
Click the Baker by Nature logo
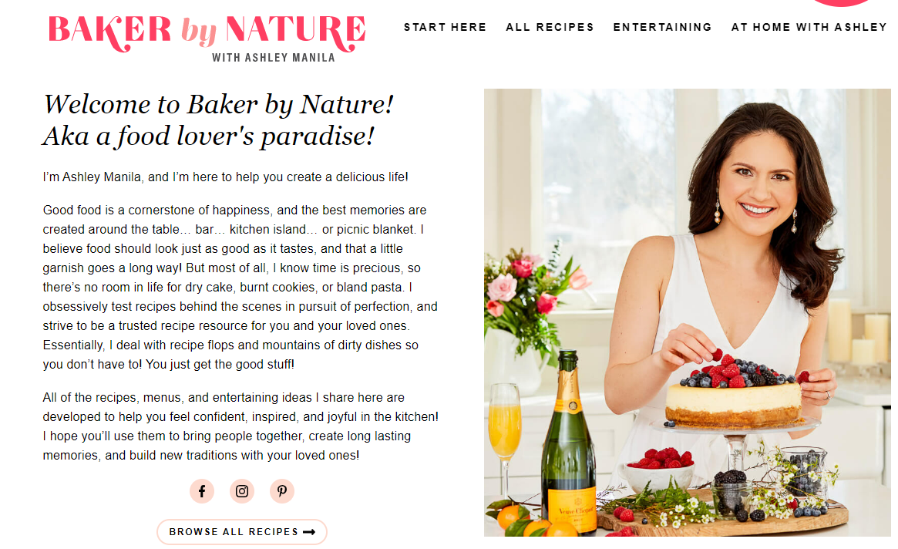coord(207,31)
